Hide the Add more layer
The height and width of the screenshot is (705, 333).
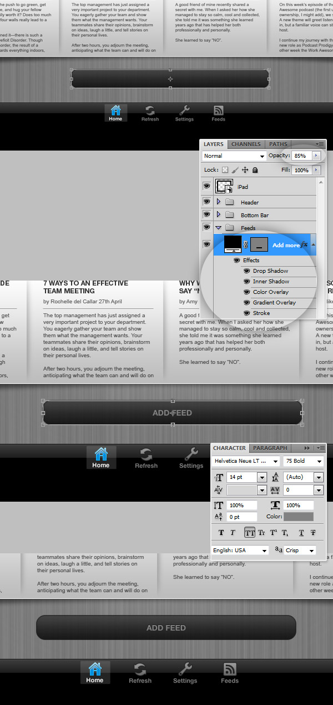(206, 244)
